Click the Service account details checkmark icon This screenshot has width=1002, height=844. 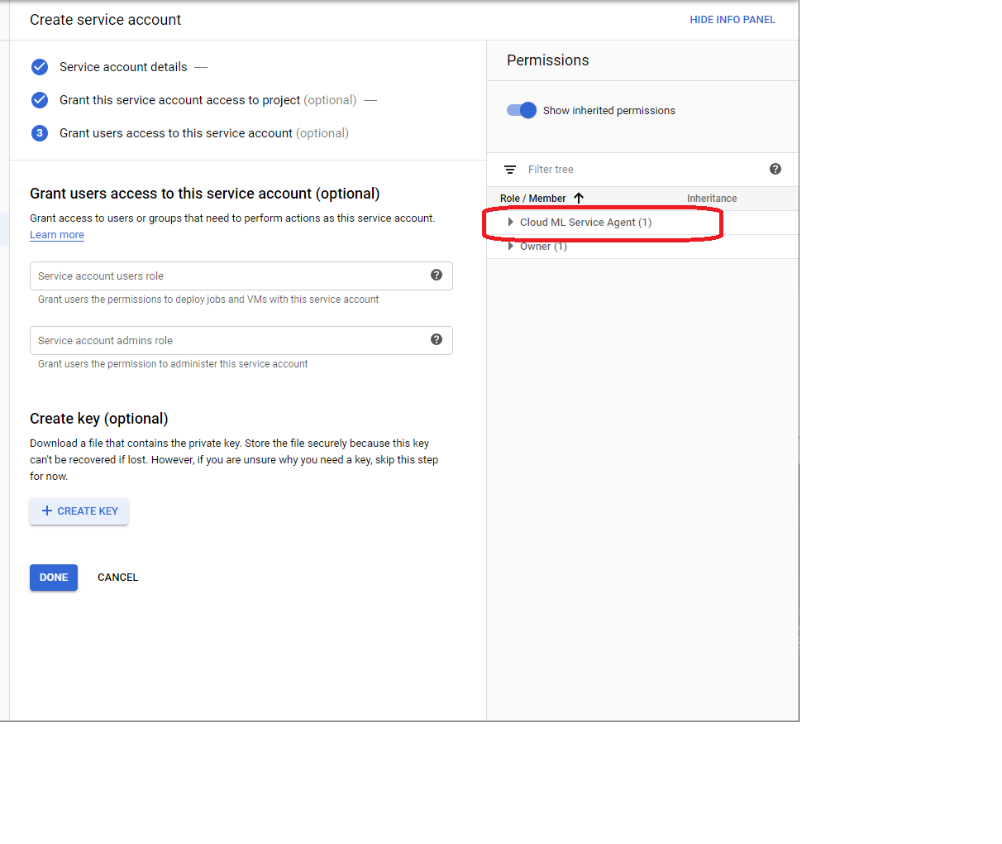pyautogui.click(x=40, y=67)
